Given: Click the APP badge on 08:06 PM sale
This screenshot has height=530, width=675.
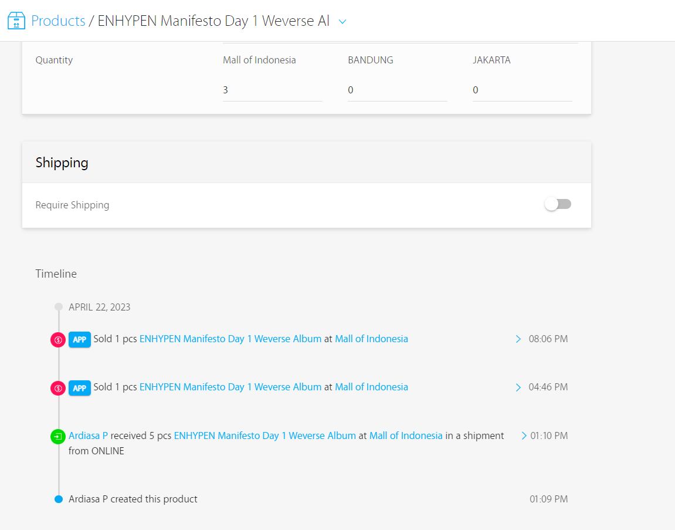Looking at the screenshot, I should pyautogui.click(x=80, y=339).
